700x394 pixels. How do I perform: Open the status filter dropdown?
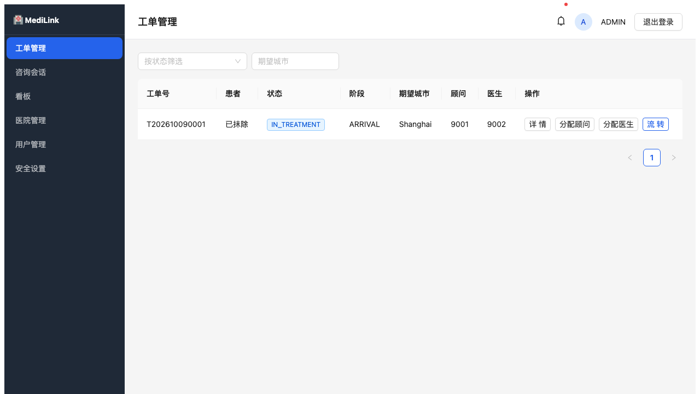point(192,61)
